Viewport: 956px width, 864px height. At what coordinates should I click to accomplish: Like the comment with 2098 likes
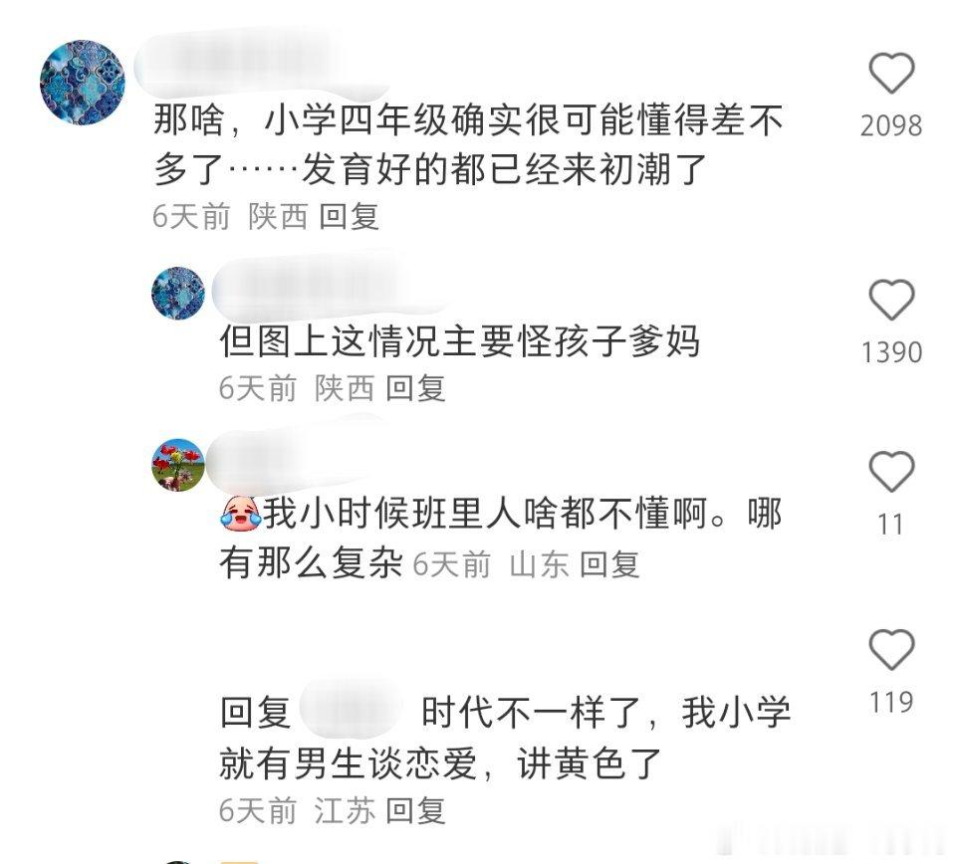click(x=890, y=73)
